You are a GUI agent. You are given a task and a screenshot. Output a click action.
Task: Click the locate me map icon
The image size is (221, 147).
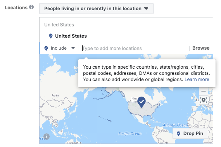point(204,100)
